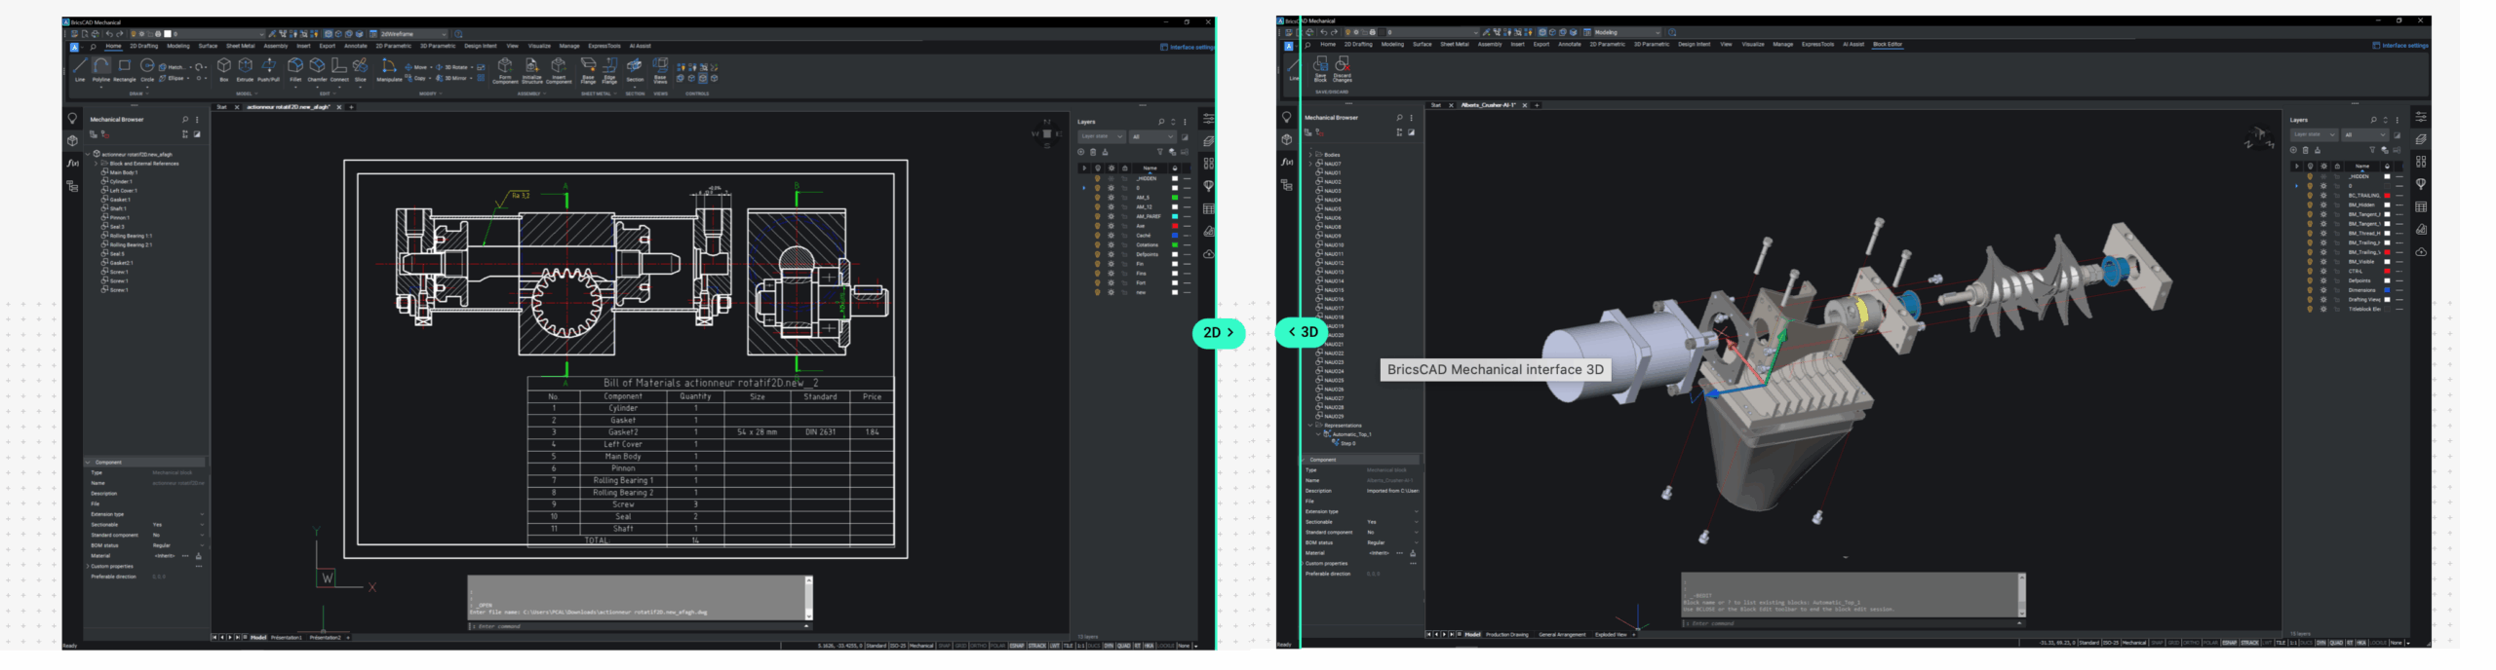Viewport: 2496px width, 670px height.
Task: Click the red color swatch of Axe layer
Action: coord(1174,226)
